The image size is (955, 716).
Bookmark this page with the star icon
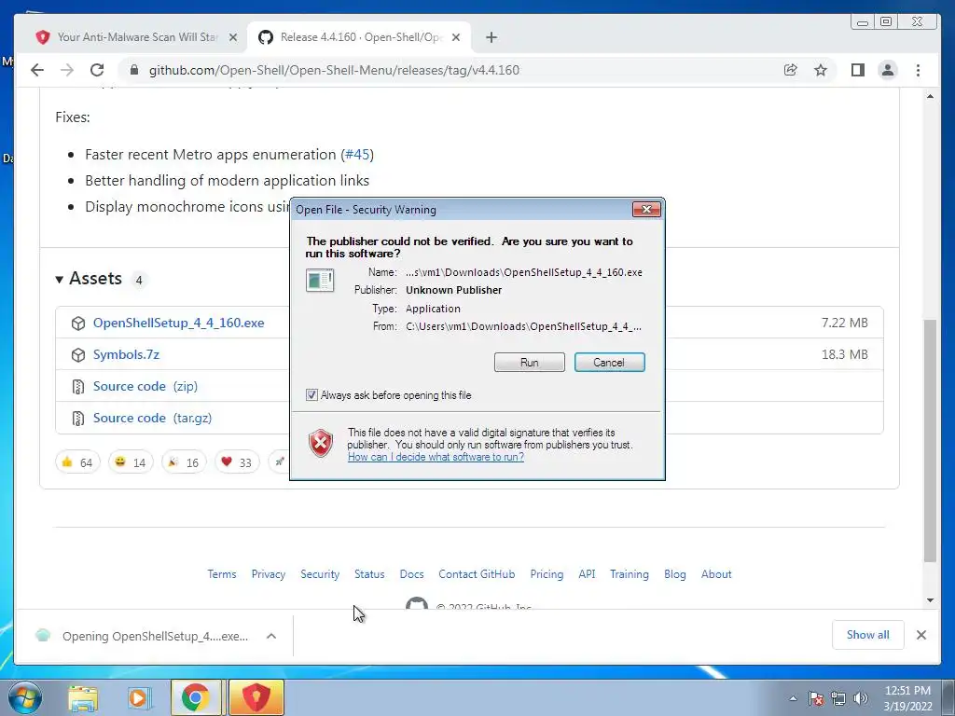point(821,70)
